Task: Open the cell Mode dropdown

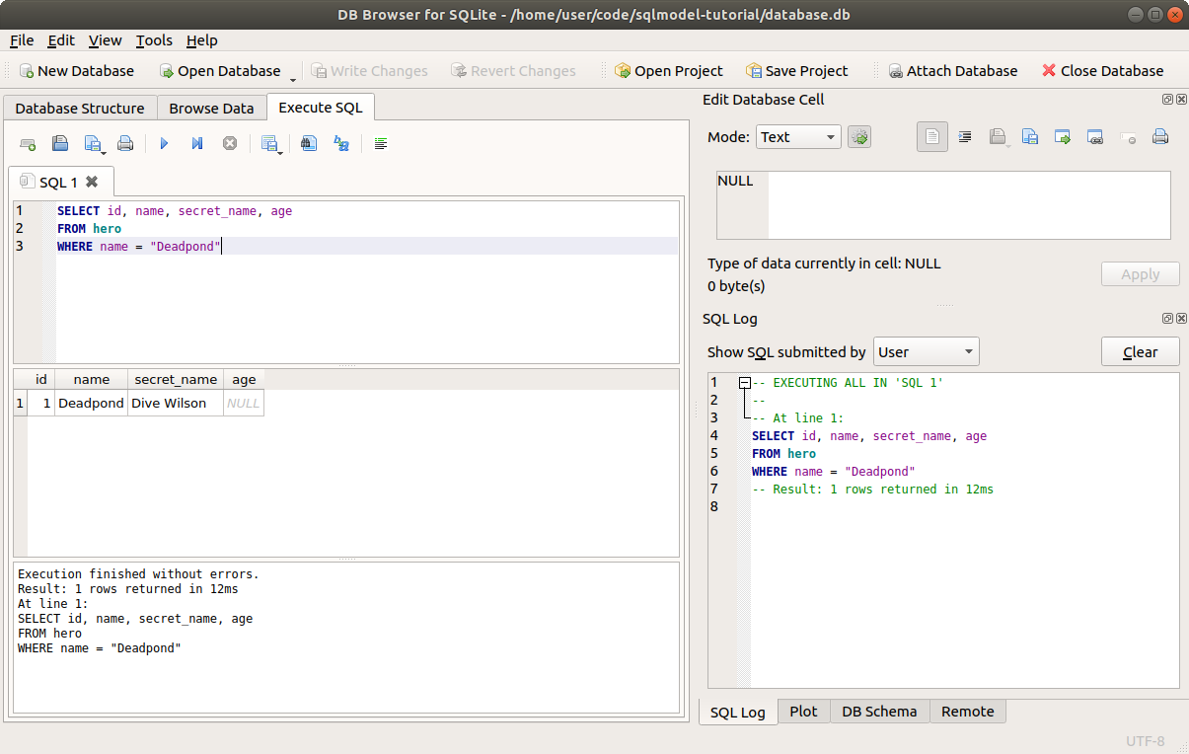Action: pos(797,137)
